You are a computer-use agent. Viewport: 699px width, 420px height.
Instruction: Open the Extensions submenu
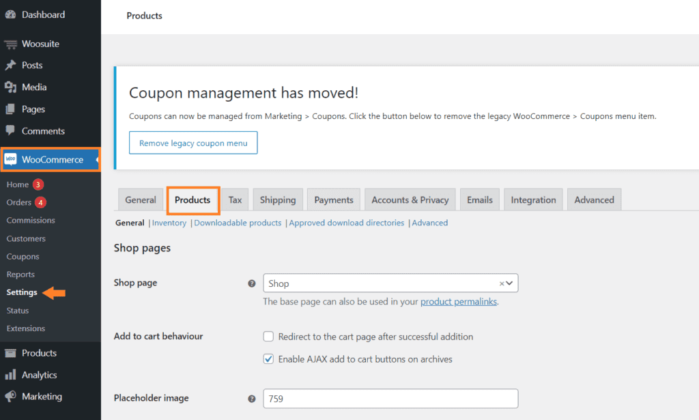pyautogui.click(x=26, y=328)
